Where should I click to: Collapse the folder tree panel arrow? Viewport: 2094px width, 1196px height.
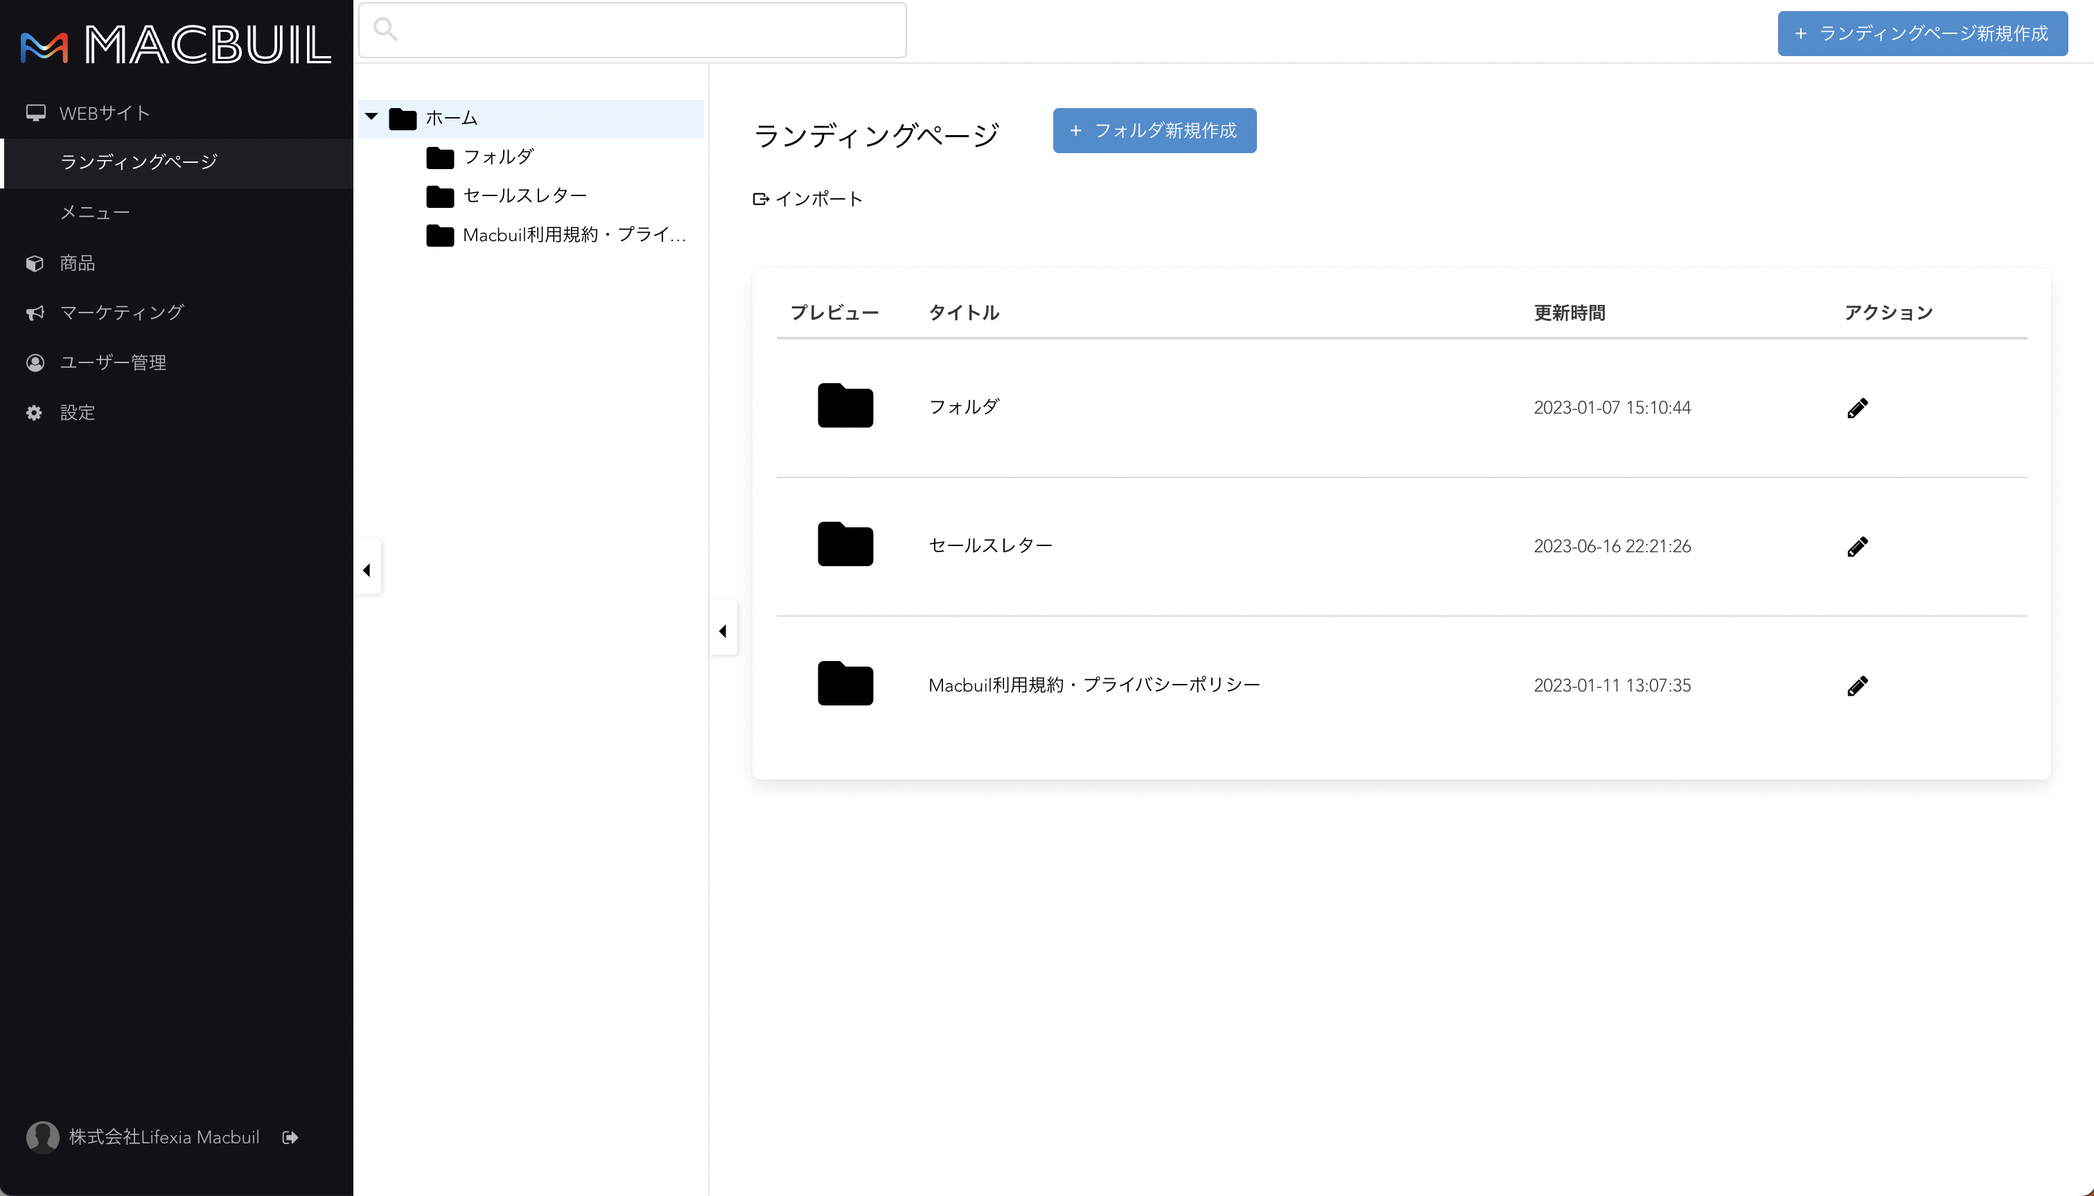(723, 631)
